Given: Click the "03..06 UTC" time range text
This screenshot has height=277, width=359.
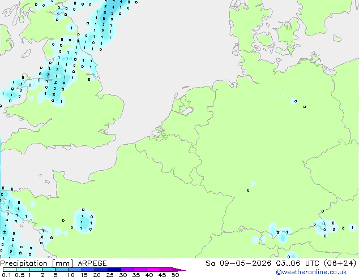Looking at the screenshot, I should point(297,263).
